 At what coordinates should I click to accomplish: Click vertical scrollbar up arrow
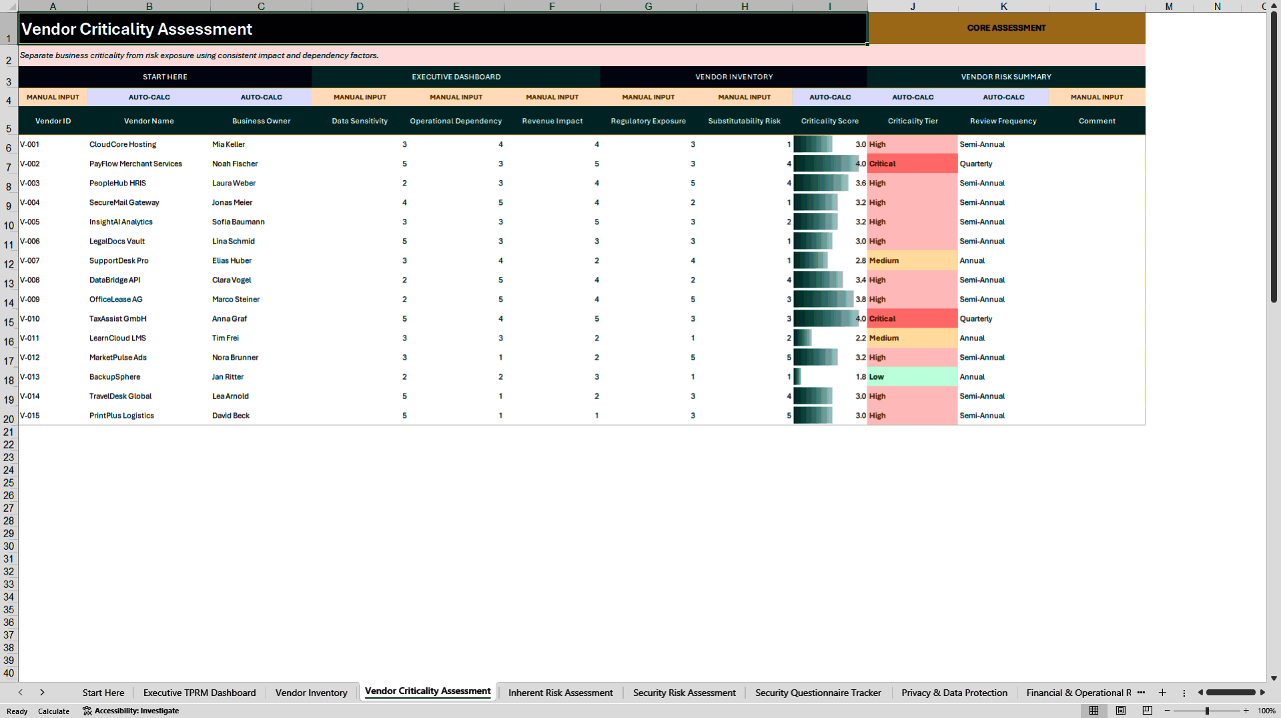1274,7
